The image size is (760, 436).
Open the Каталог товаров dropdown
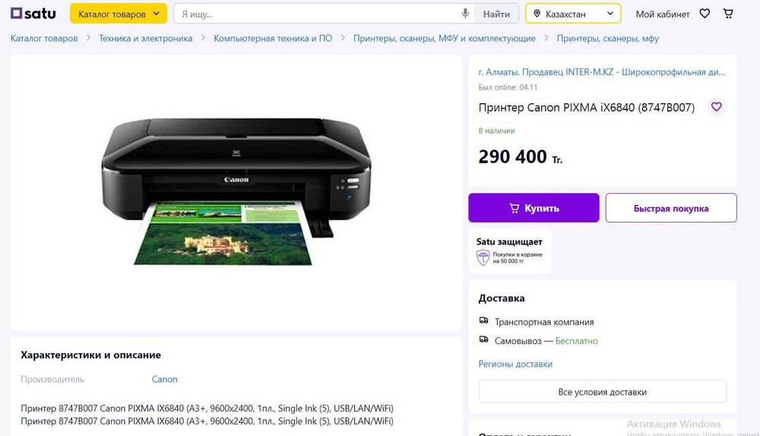pyautogui.click(x=119, y=14)
